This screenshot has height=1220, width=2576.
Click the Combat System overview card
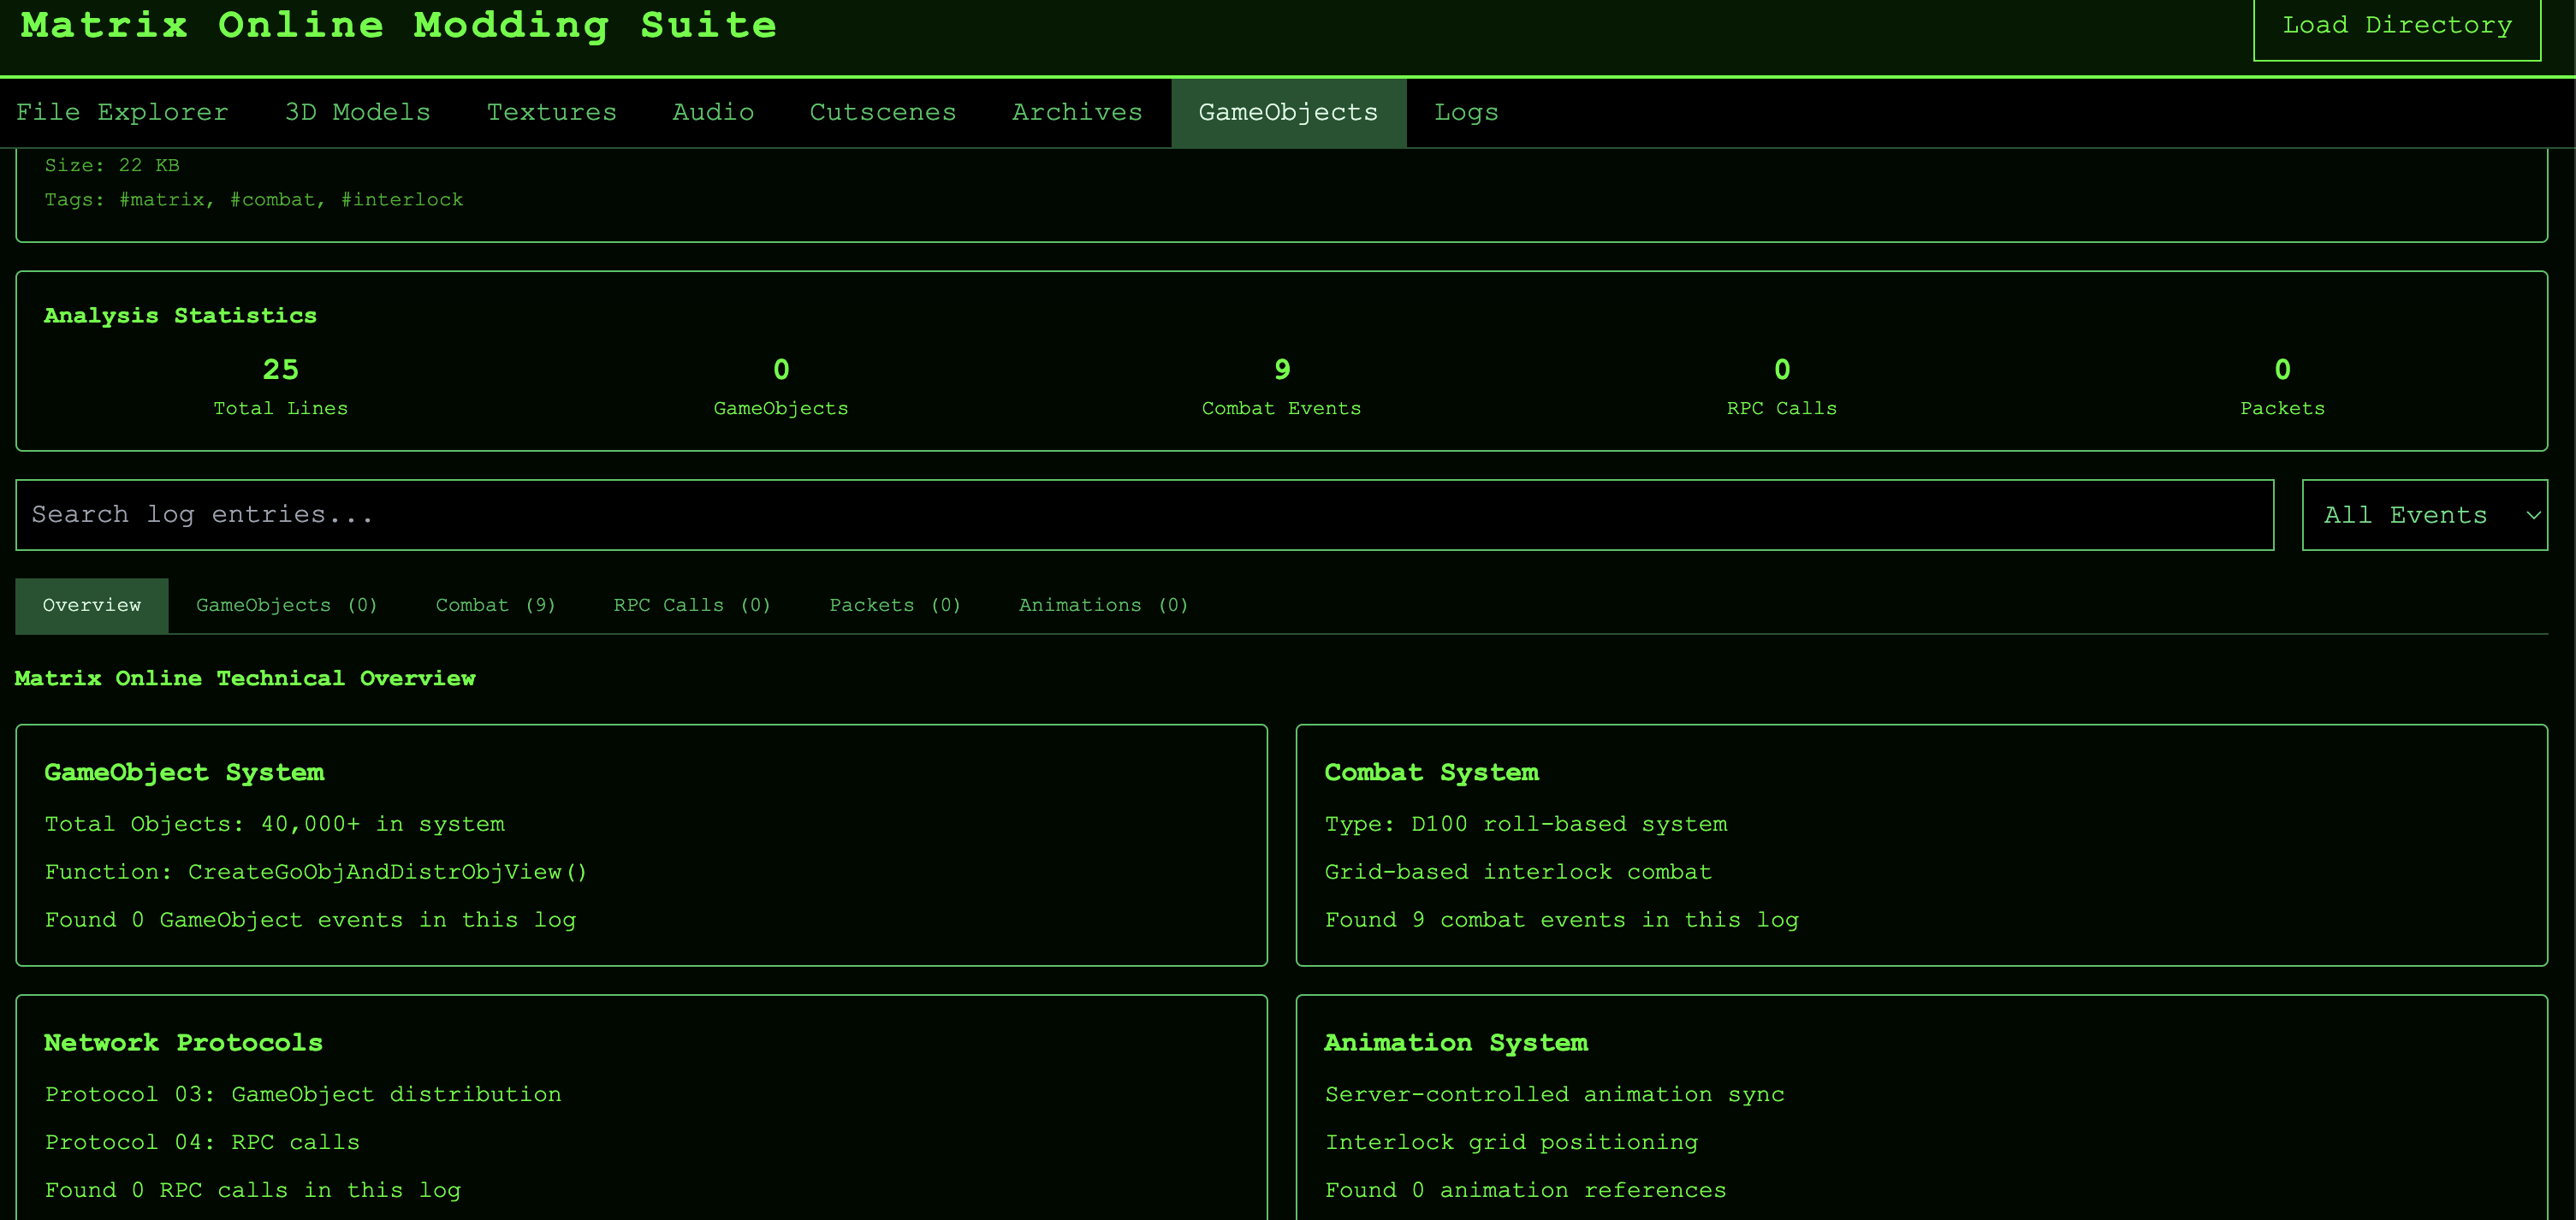point(1920,845)
